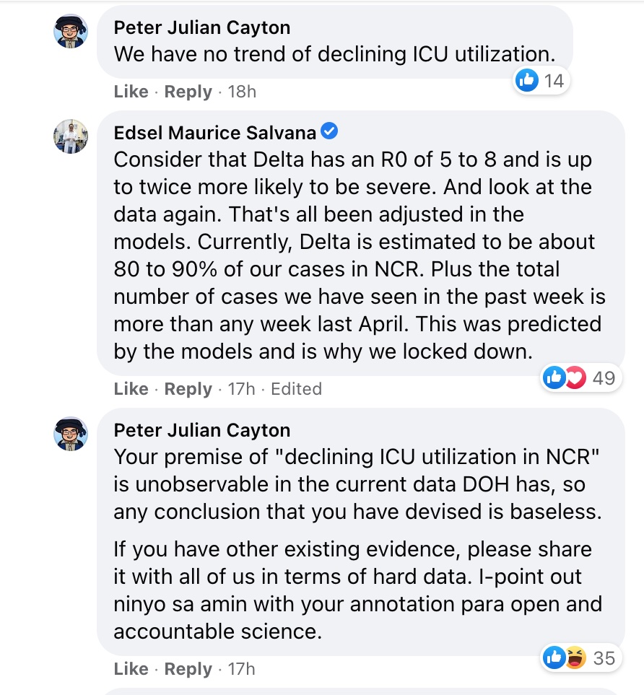Image resolution: width=644 pixels, height=695 pixels.
Task: Like the 'no trend of declining ICU' comment
Action: (131, 92)
